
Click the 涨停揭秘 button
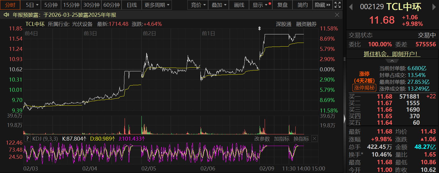(x=364, y=88)
